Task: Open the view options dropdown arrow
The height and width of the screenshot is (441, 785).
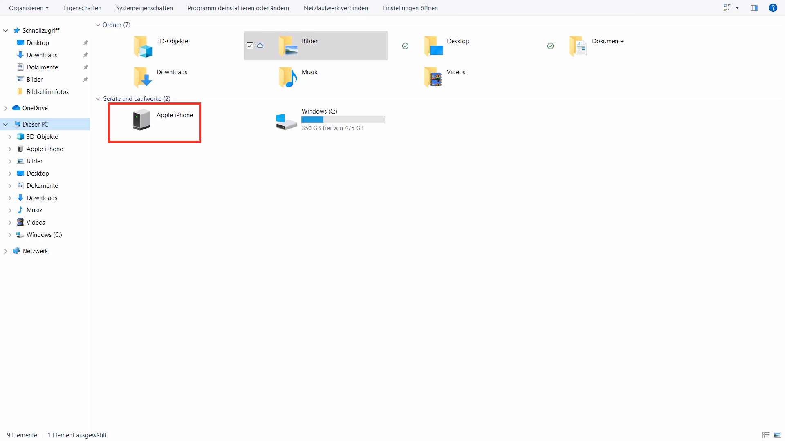Action: pos(737,8)
